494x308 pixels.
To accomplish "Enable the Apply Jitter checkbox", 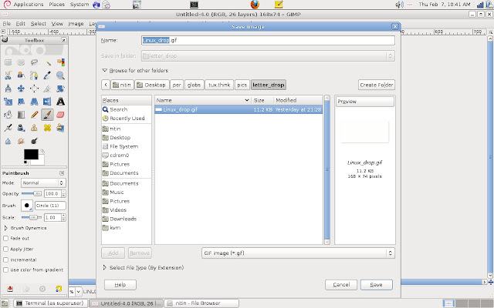I will (5, 249).
